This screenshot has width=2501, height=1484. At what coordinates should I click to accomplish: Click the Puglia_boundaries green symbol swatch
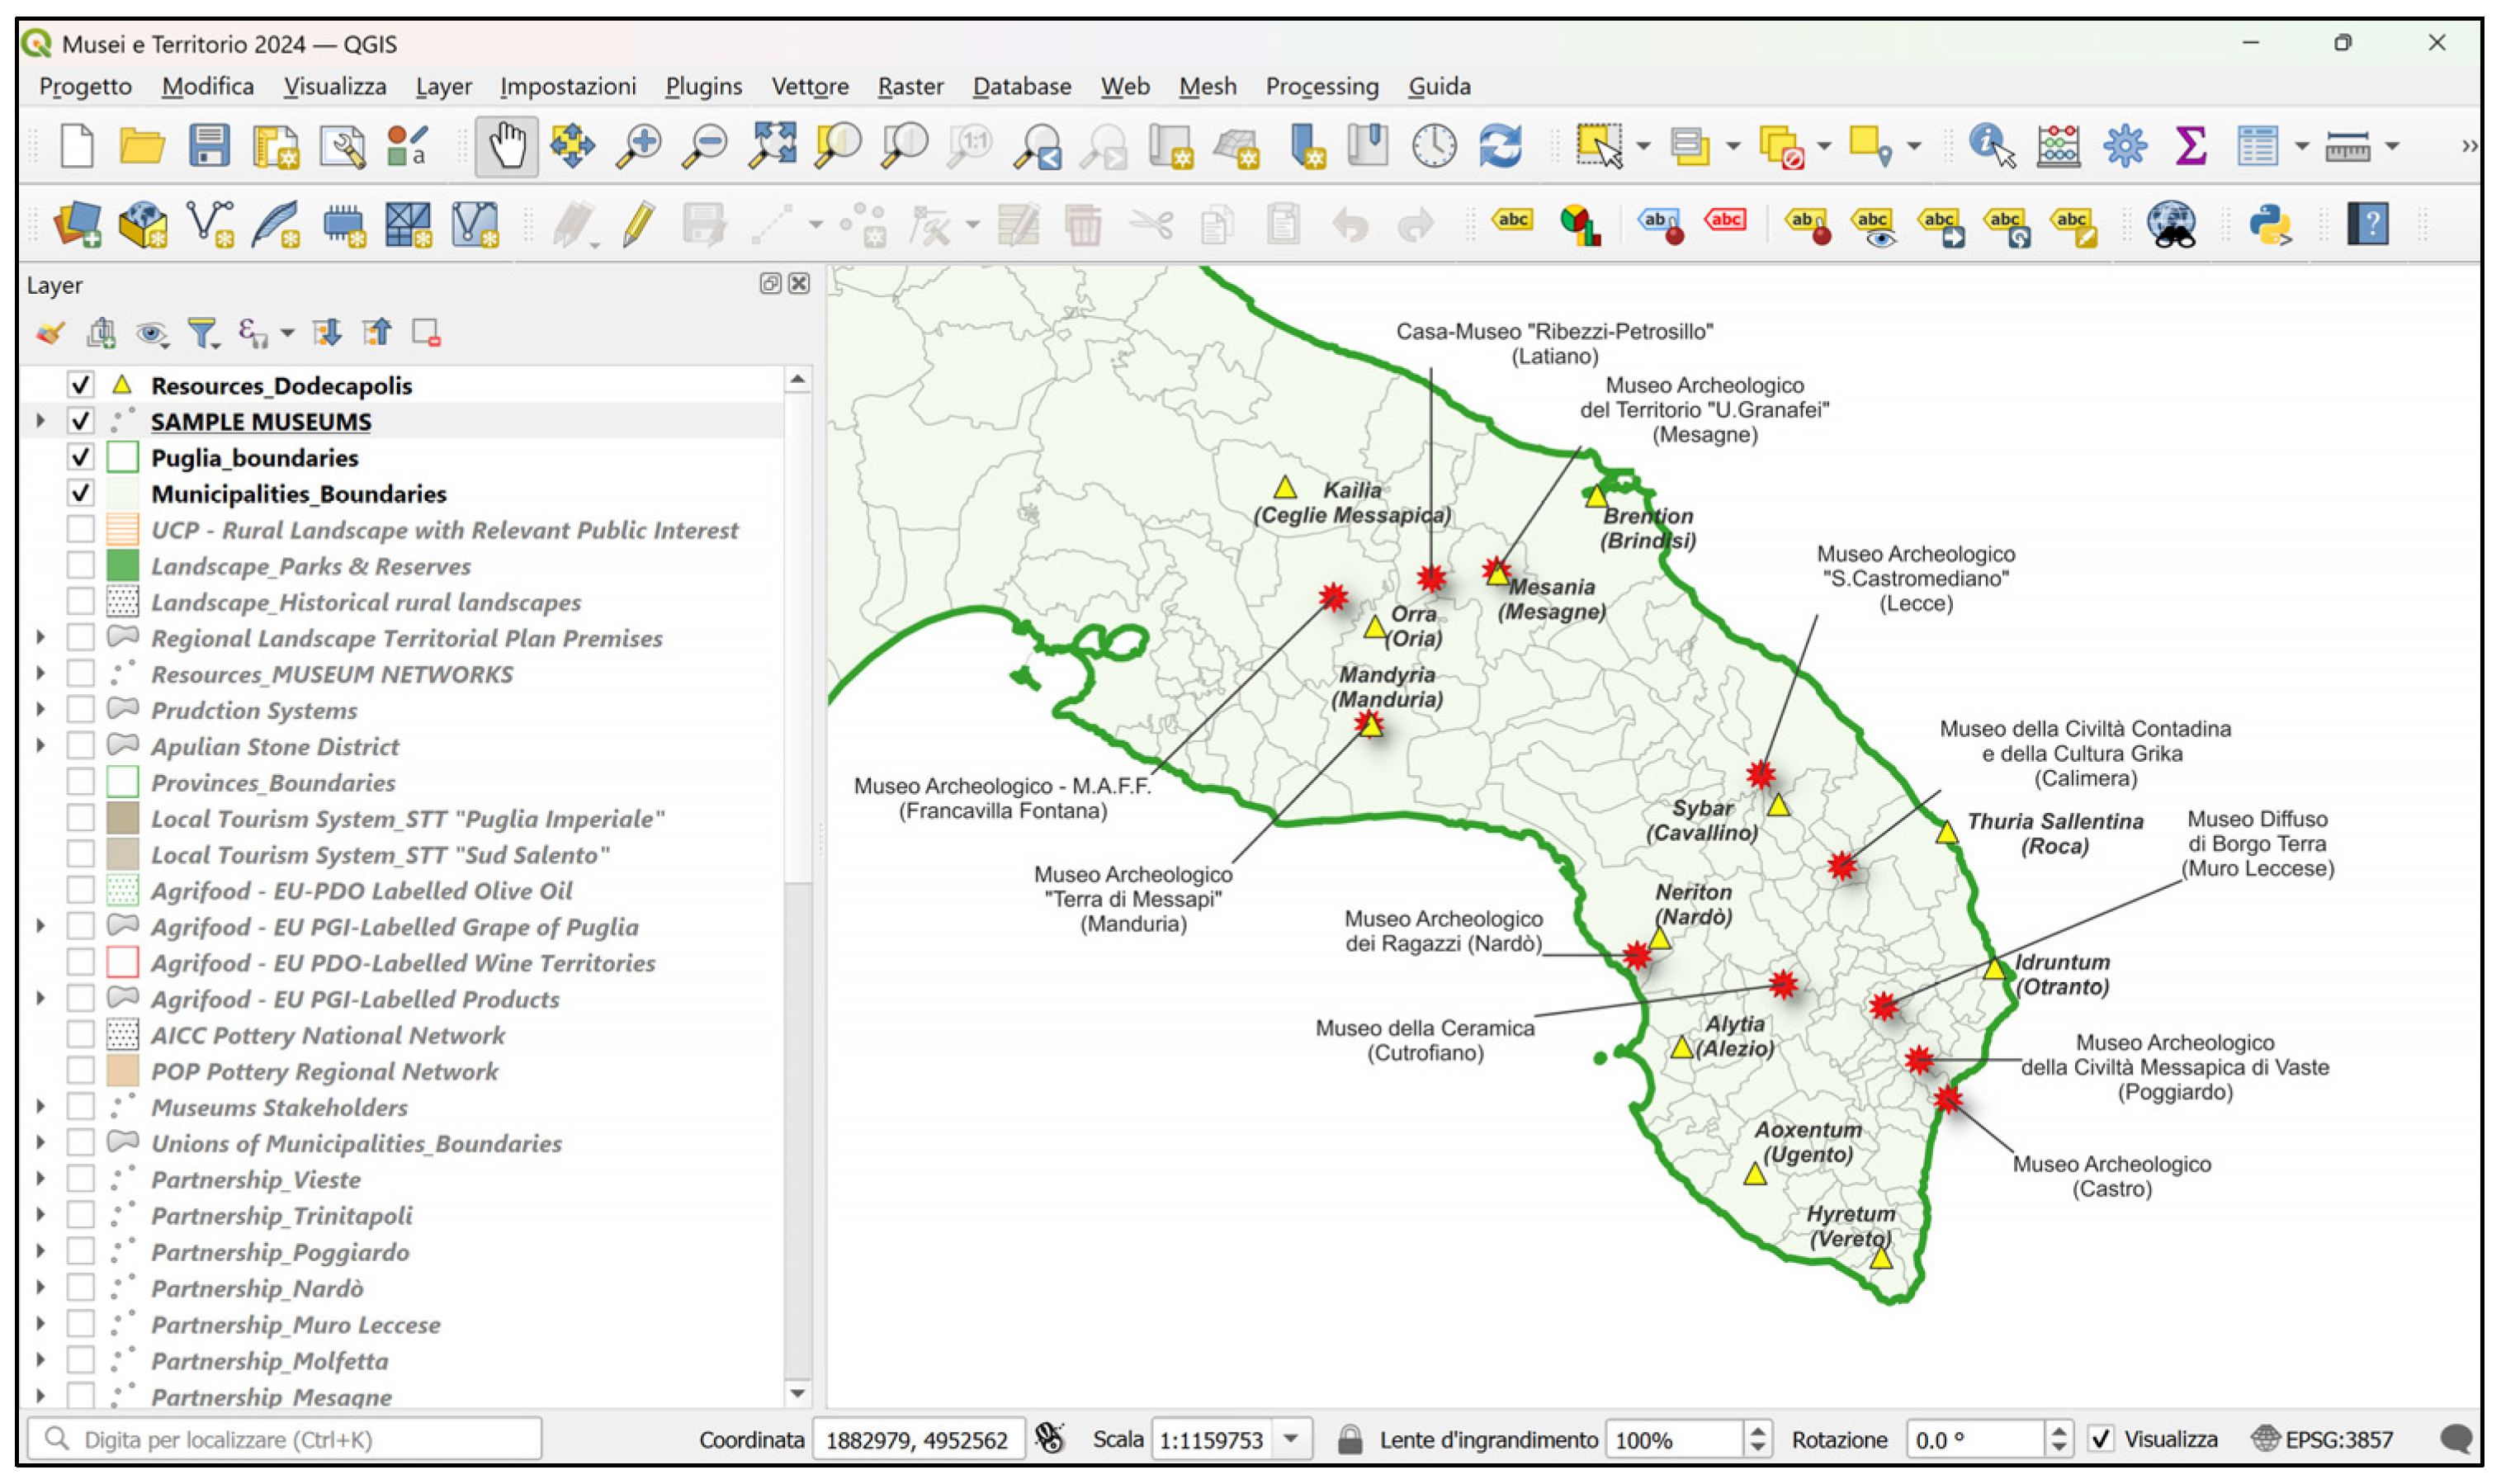(x=122, y=457)
